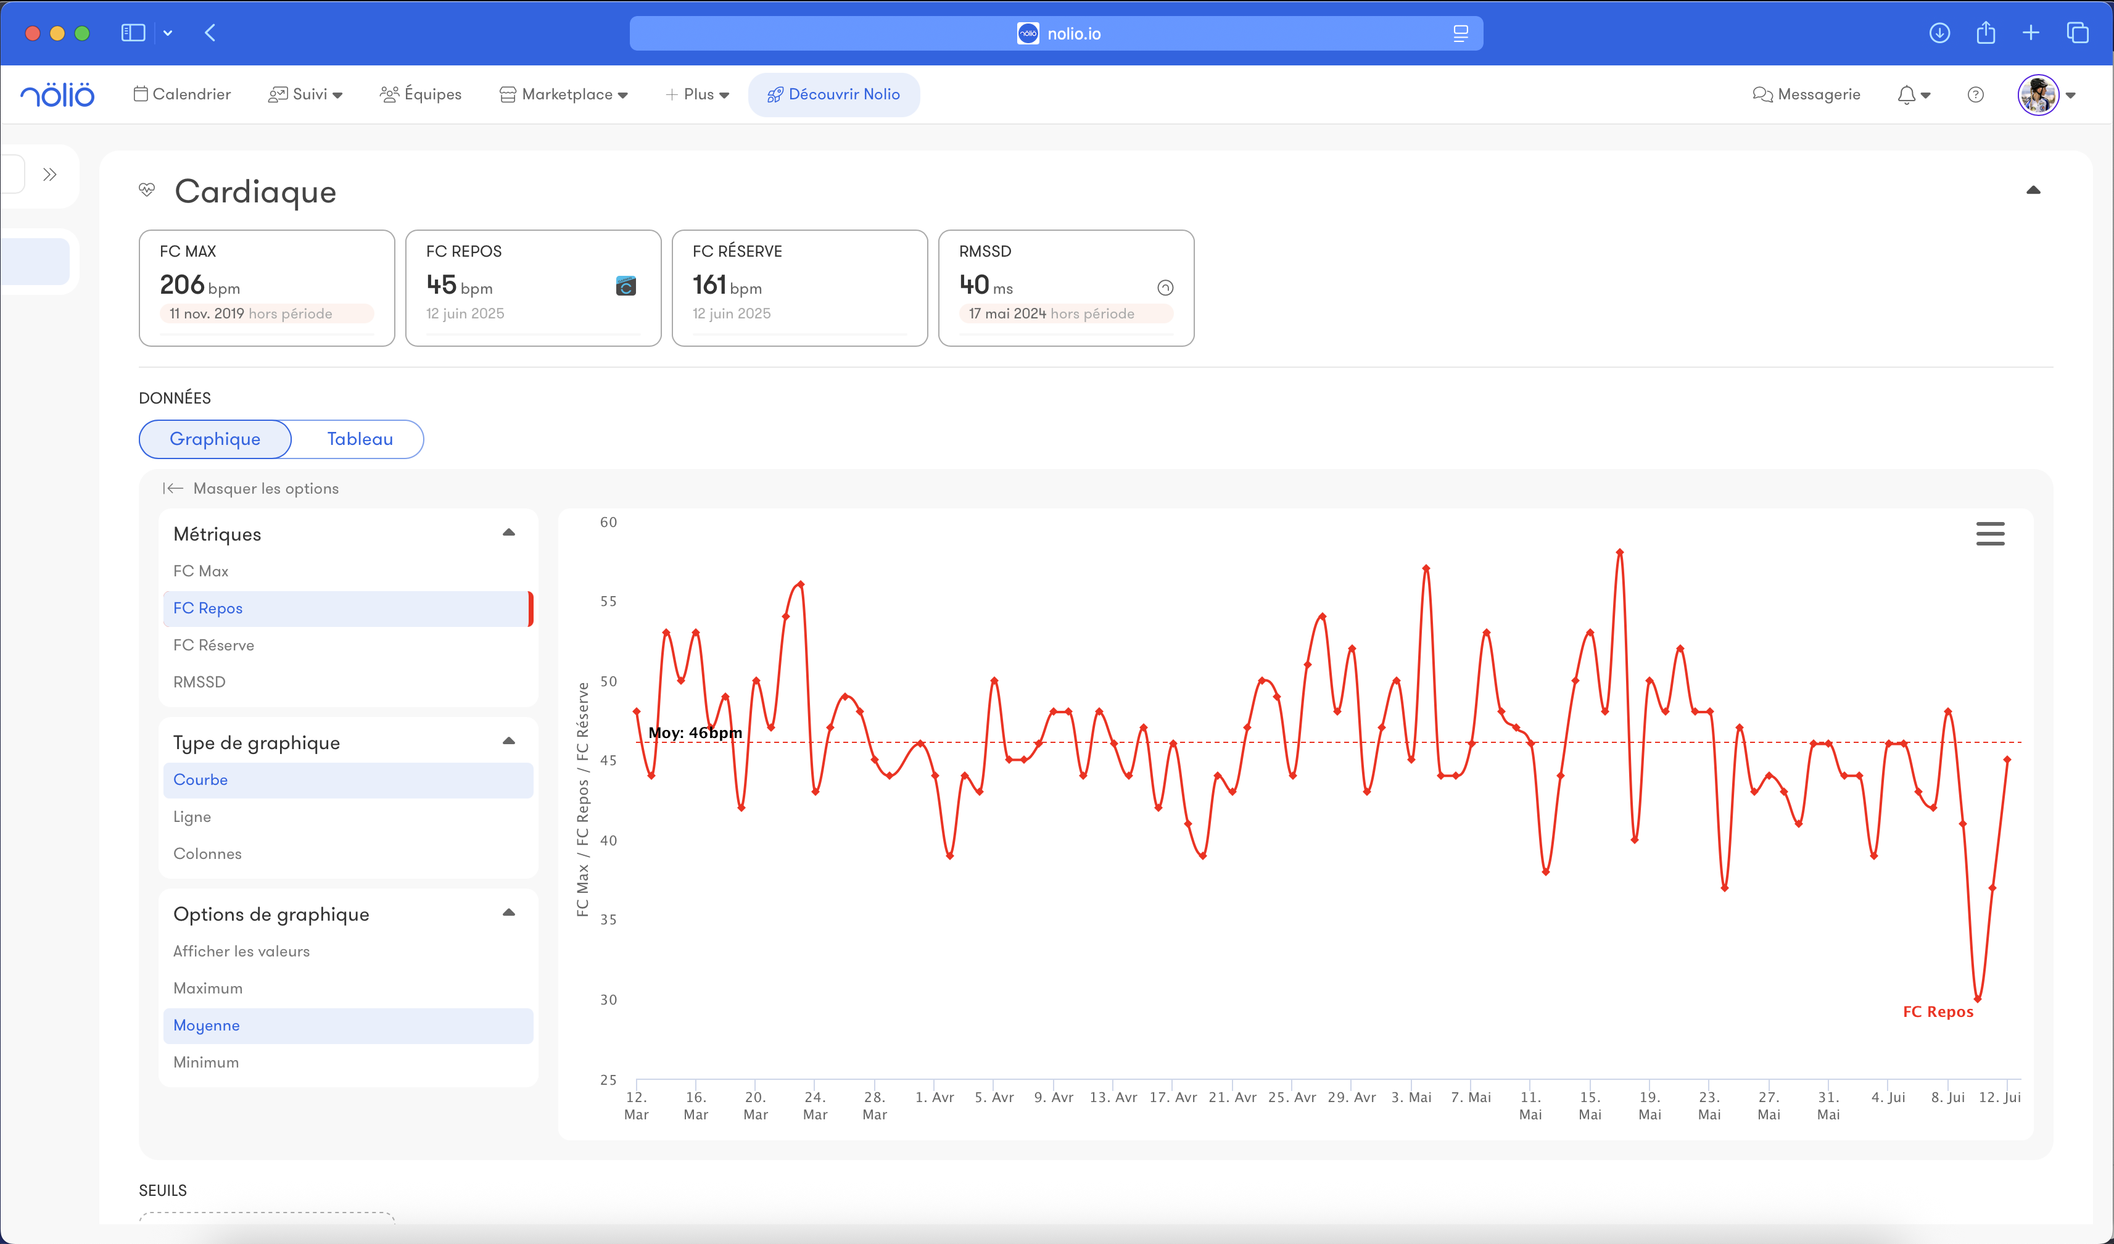Toggle the Moyenne chart option
2114x1244 pixels.
207,1025
